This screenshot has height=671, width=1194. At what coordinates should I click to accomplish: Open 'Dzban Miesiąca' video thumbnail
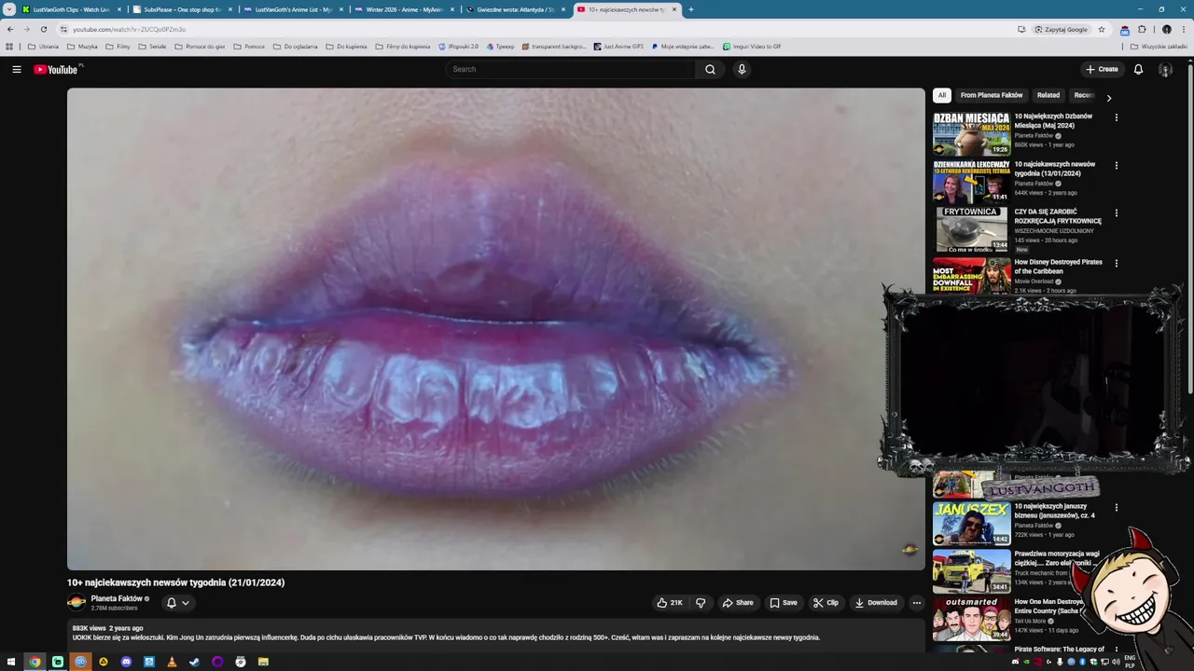coord(971,133)
